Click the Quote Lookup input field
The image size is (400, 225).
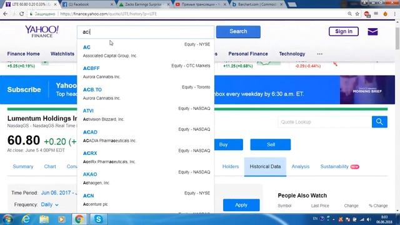tap(325, 122)
